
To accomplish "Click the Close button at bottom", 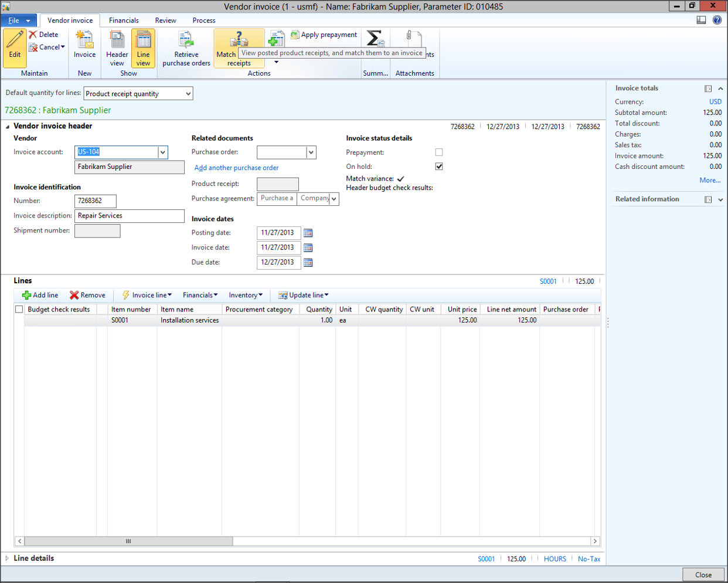I will (x=703, y=575).
